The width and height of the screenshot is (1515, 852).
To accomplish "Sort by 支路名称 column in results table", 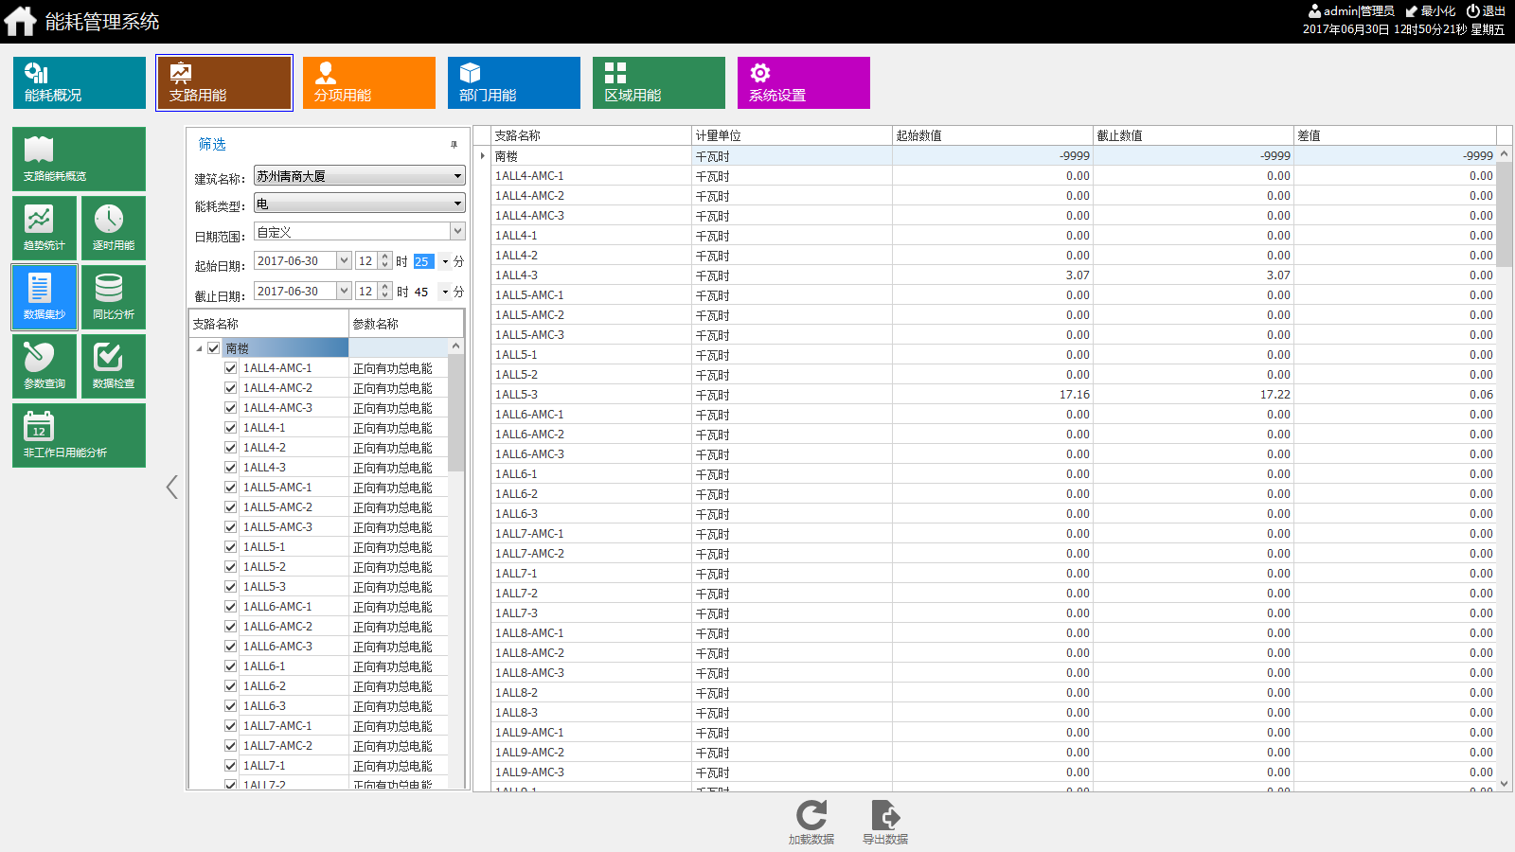I will click(591, 135).
